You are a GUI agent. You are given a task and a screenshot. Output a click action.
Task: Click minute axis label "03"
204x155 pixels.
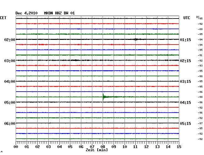click(x=48, y=147)
